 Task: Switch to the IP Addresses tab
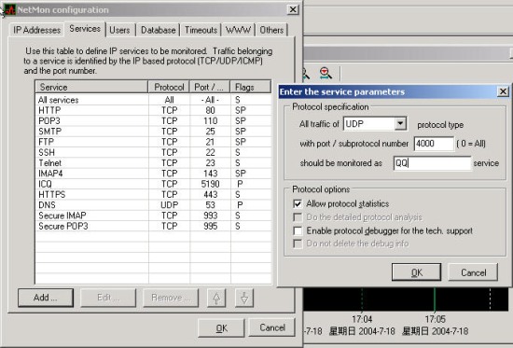[x=36, y=30]
